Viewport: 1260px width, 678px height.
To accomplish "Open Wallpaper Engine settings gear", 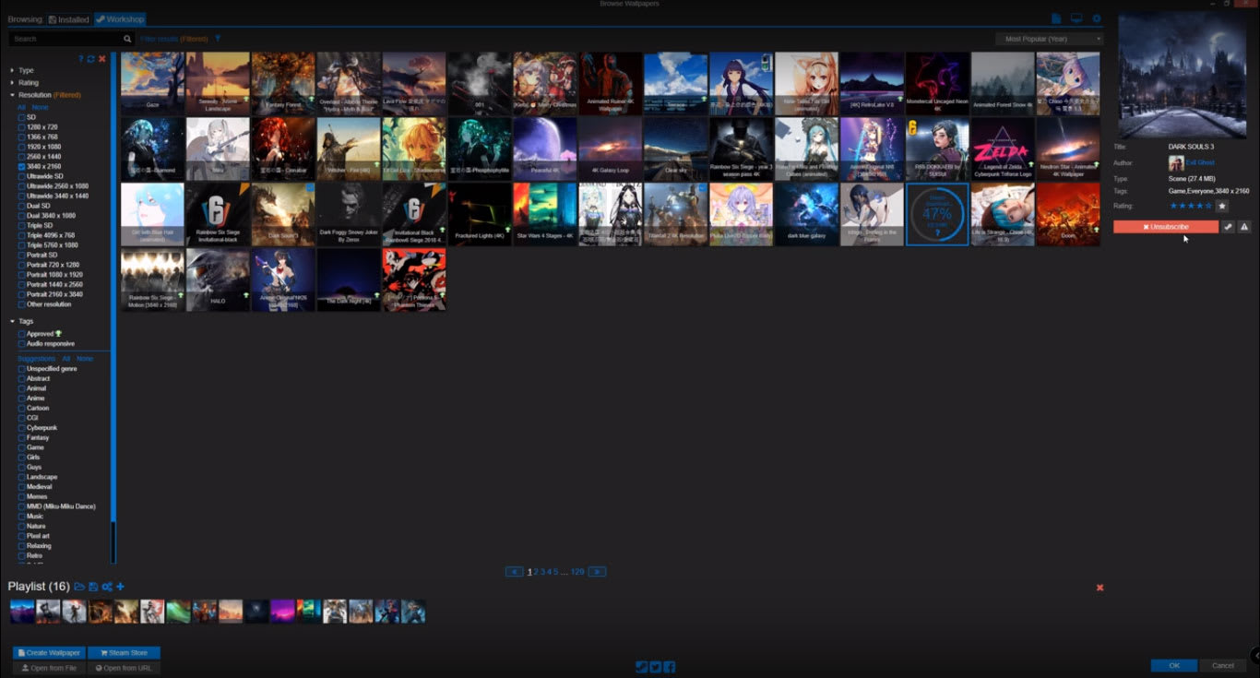I will coord(1097,18).
